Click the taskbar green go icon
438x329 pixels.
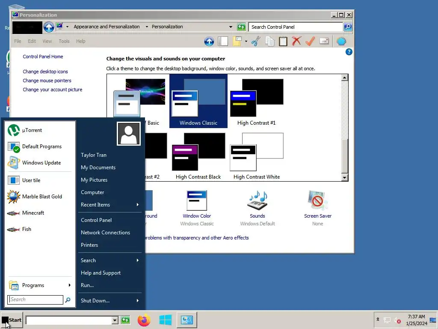pos(125,320)
